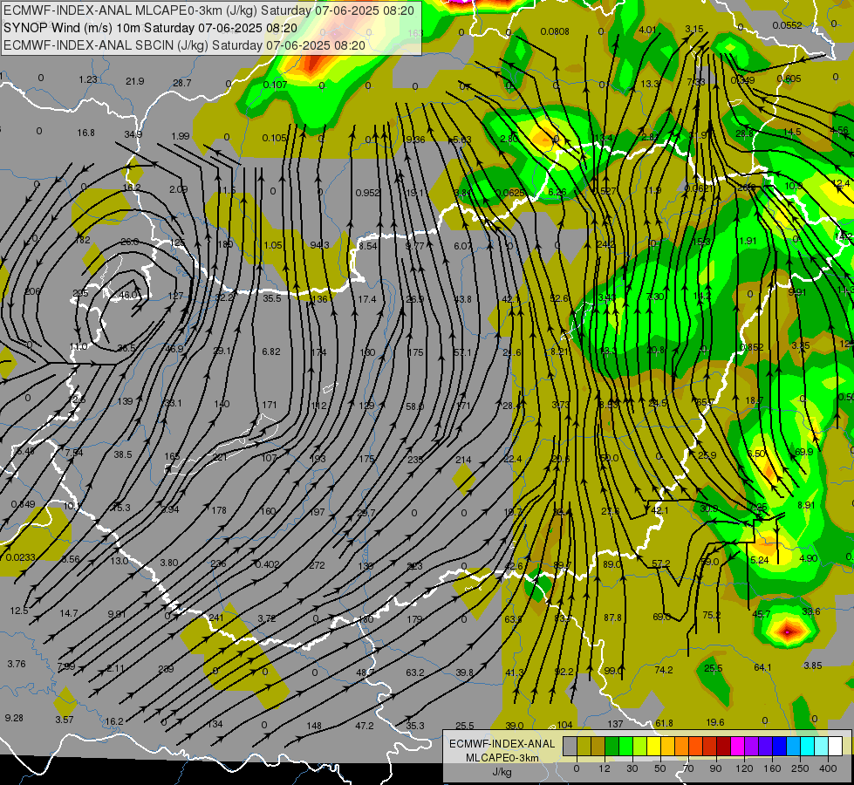Click the legend tick label 30
The height and width of the screenshot is (785, 854).
tap(632, 768)
